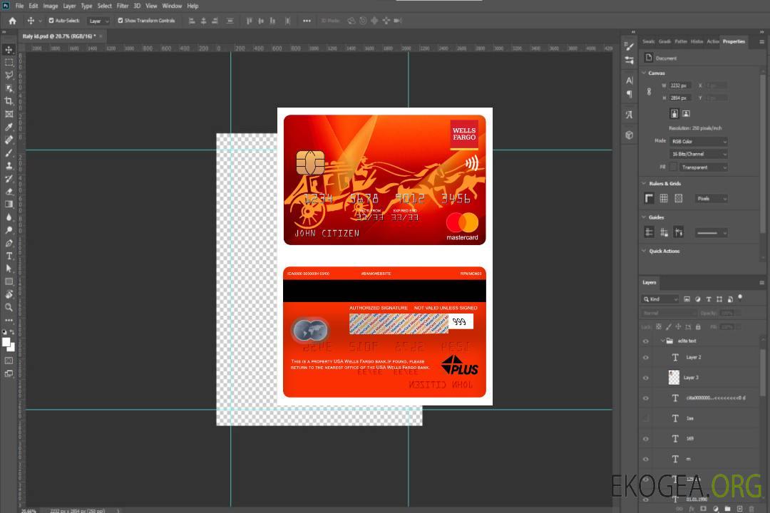
Task: Select the Crop tool
Action: click(x=9, y=101)
